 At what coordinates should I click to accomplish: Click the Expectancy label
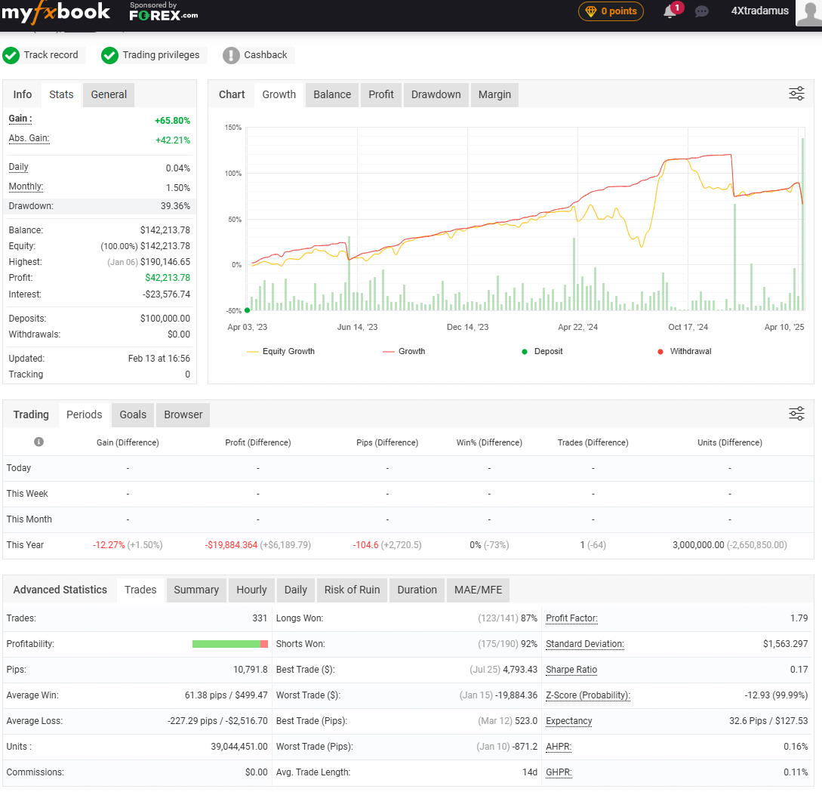(569, 721)
